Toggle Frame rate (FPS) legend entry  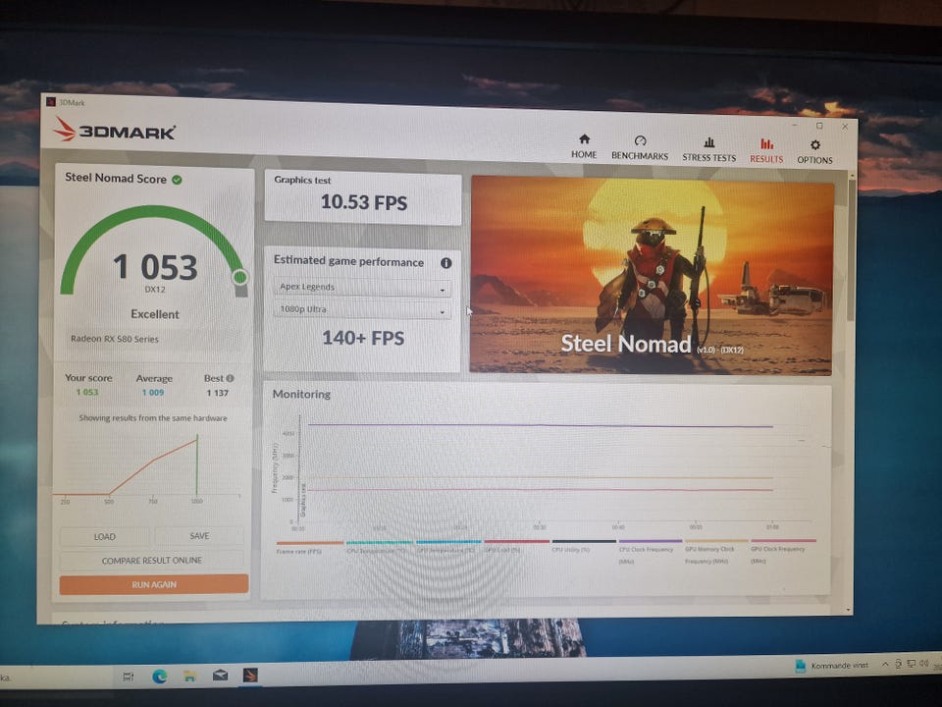click(309, 547)
